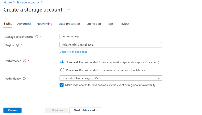The width and height of the screenshot is (202, 115).
Task: Click the Storage accounts breadcrumb link
Action: 28,2
